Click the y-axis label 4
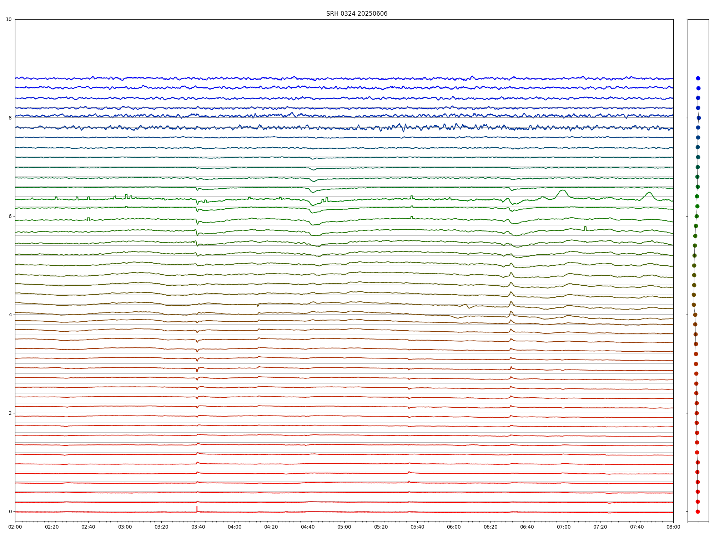Viewport: 714px width, 535px height. coord(10,315)
